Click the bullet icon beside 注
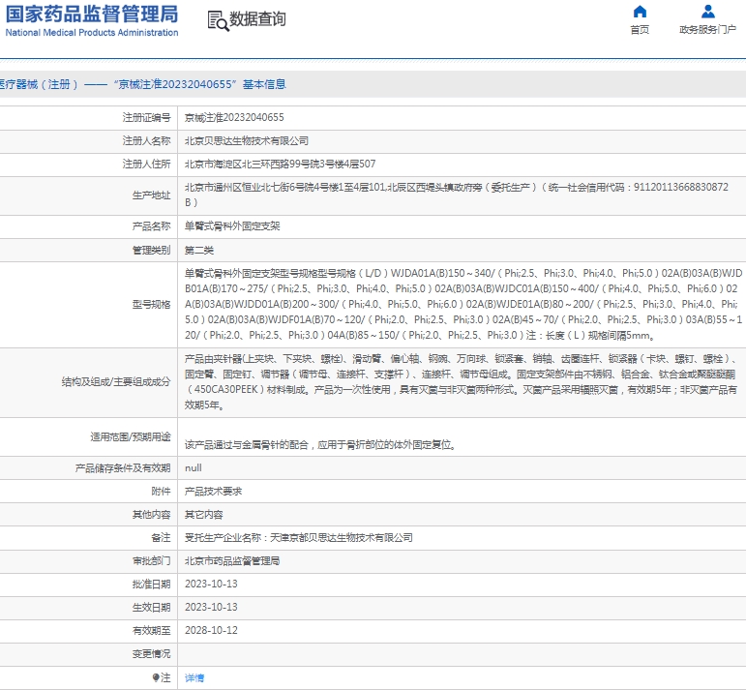746x690 pixels. click(156, 677)
